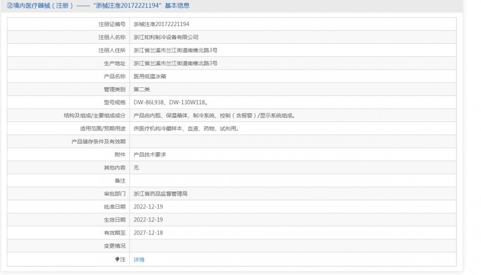Click the 批准日期 label
The image size is (481, 275).
[x=115, y=207]
